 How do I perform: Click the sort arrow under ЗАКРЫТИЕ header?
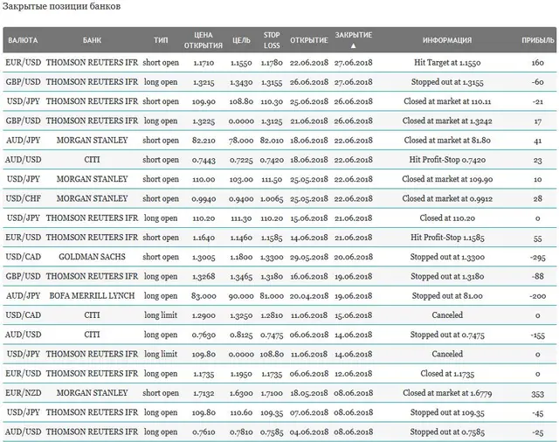(353, 46)
